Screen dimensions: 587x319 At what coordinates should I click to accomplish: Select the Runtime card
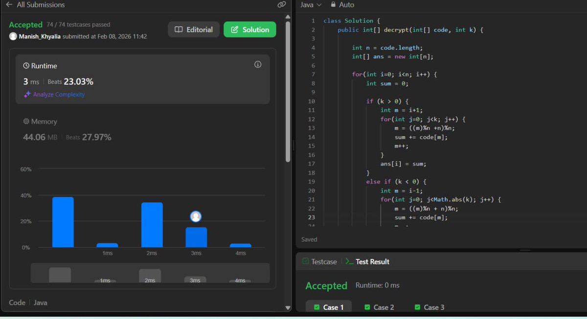(x=142, y=79)
